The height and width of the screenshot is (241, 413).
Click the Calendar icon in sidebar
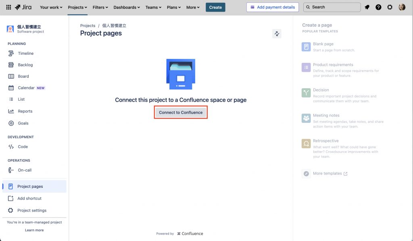pyautogui.click(x=11, y=88)
